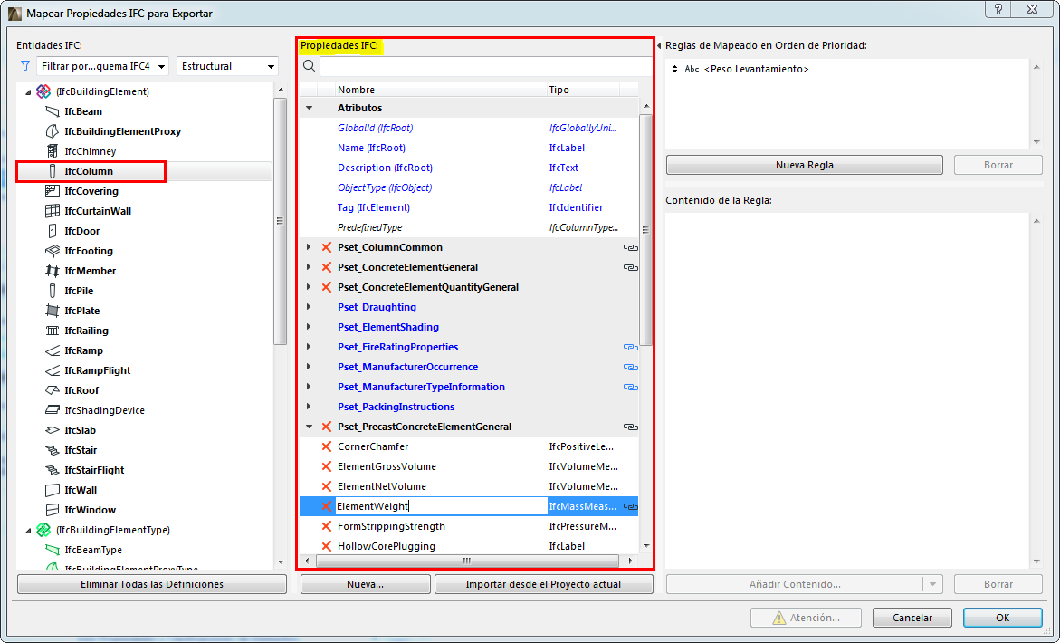The width and height of the screenshot is (1060, 643).
Task: Collapse the Atributos section
Action: (x=309, y=108)
